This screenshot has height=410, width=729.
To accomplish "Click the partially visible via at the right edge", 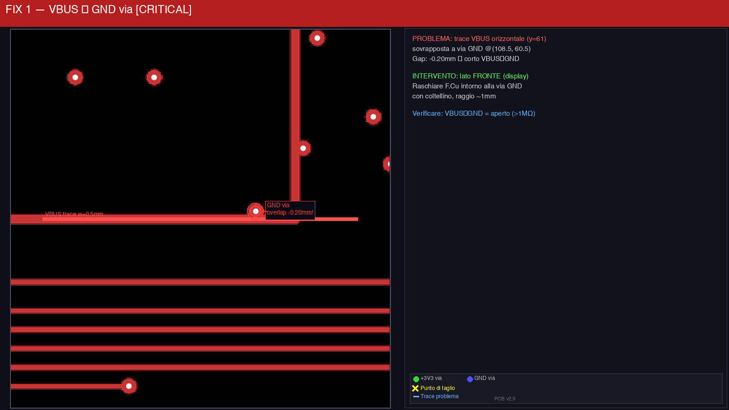I will [387, 164].
